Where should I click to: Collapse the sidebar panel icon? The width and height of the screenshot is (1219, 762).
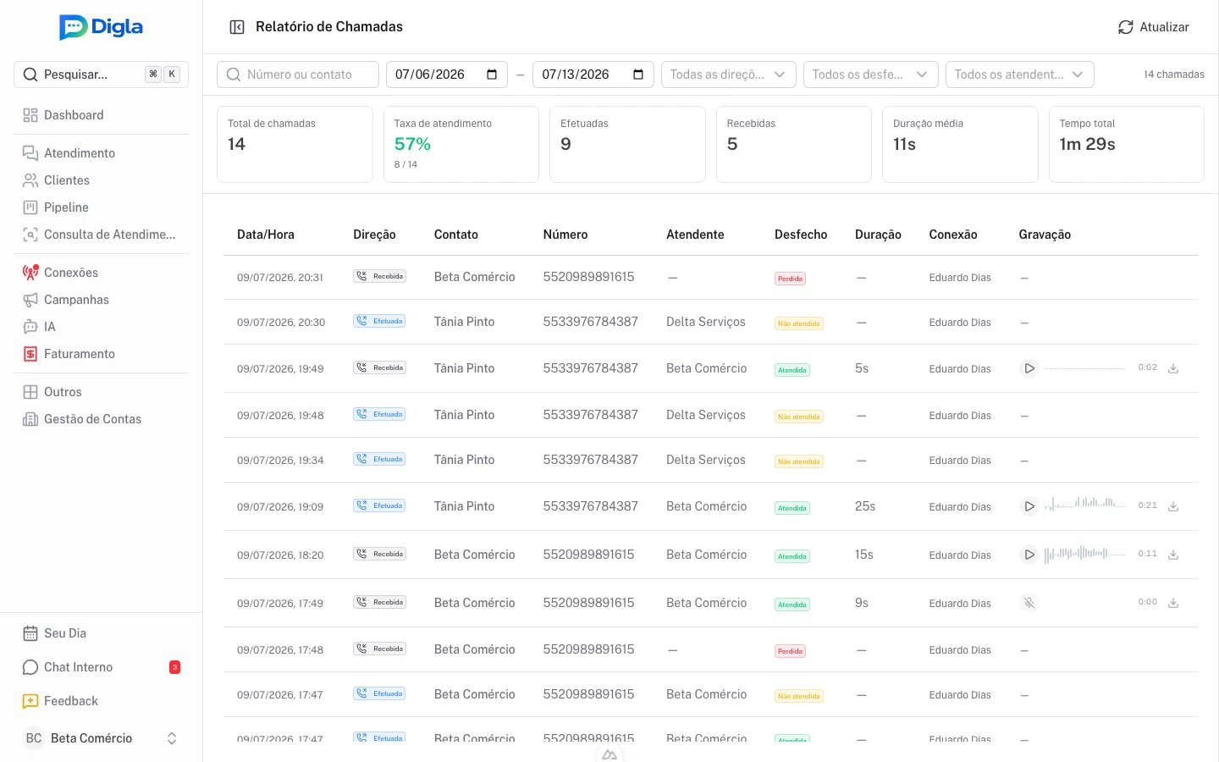click(x=237, y=27)
